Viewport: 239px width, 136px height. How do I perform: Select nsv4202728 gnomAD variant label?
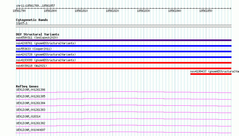pos(46,54)
